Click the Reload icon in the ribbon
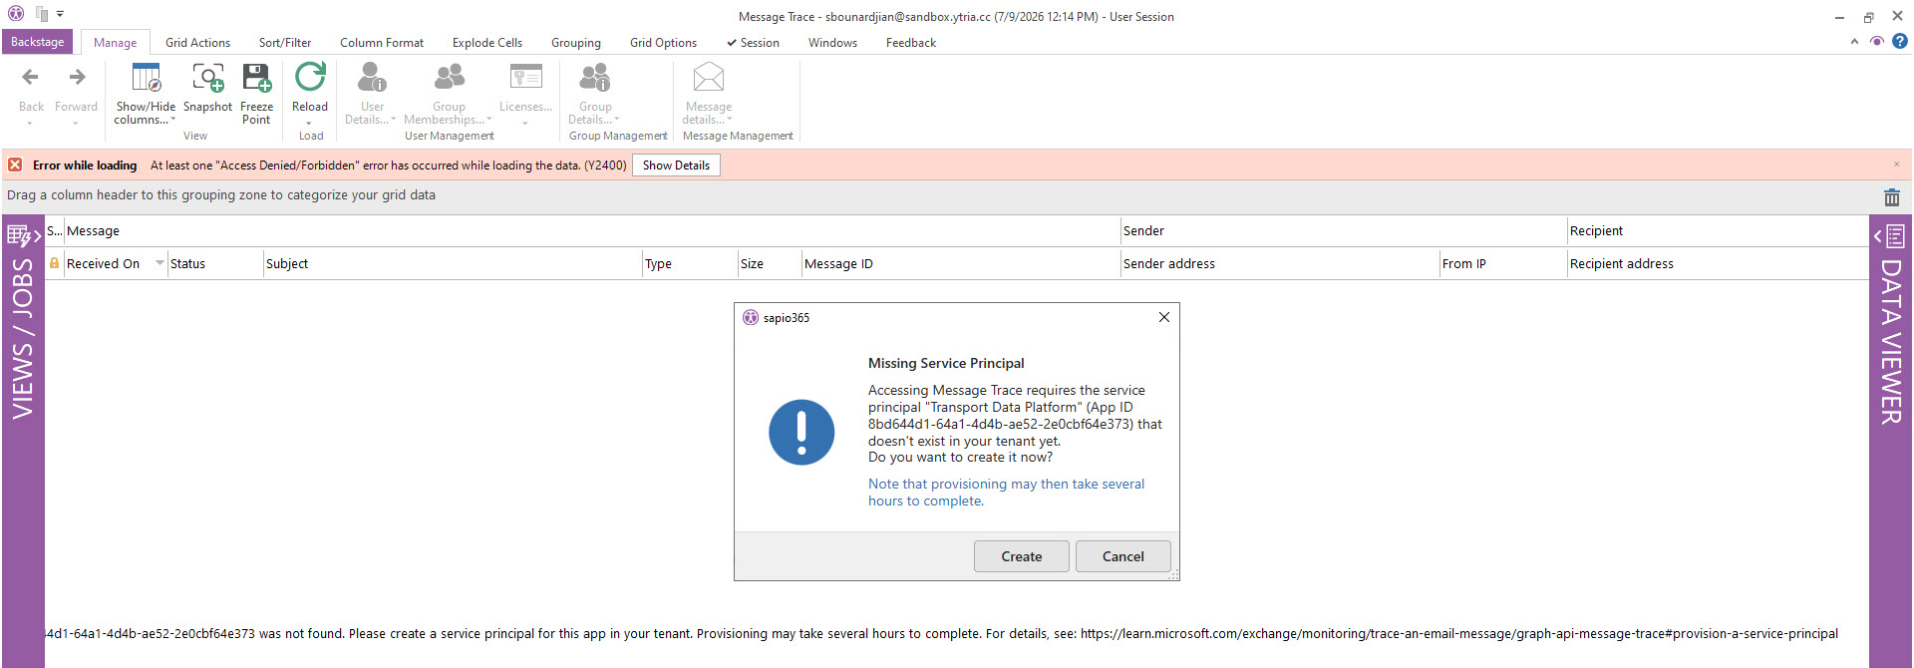 click(310, 78)
